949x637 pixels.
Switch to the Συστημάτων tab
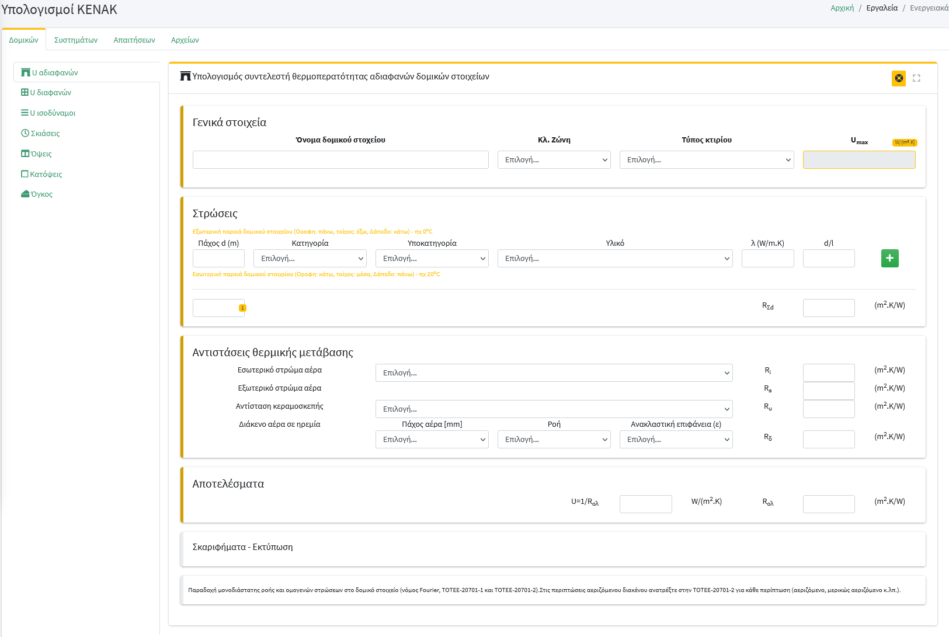point(76,40)
